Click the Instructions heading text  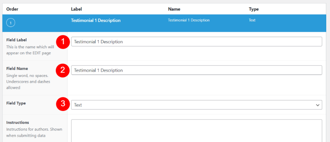pos(18,123)
